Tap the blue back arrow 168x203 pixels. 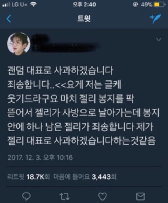pyautogui.click(x=9, y=19)
